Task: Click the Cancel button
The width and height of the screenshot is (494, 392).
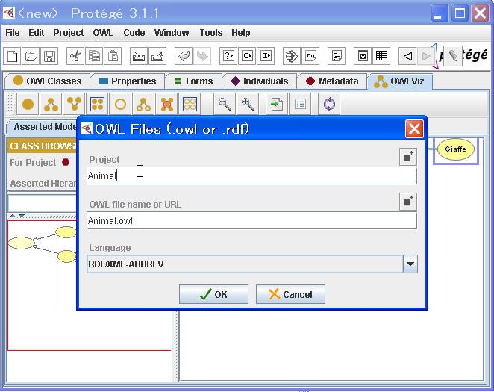Action: click(x=290, y=294)
